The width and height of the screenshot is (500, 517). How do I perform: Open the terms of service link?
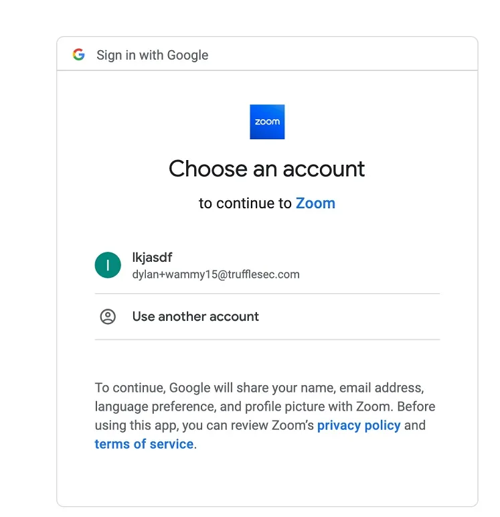(x=144, y=444)
